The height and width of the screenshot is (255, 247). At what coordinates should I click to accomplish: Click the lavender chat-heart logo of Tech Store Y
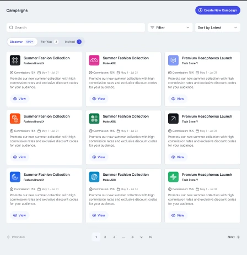[x=173, y=60]
